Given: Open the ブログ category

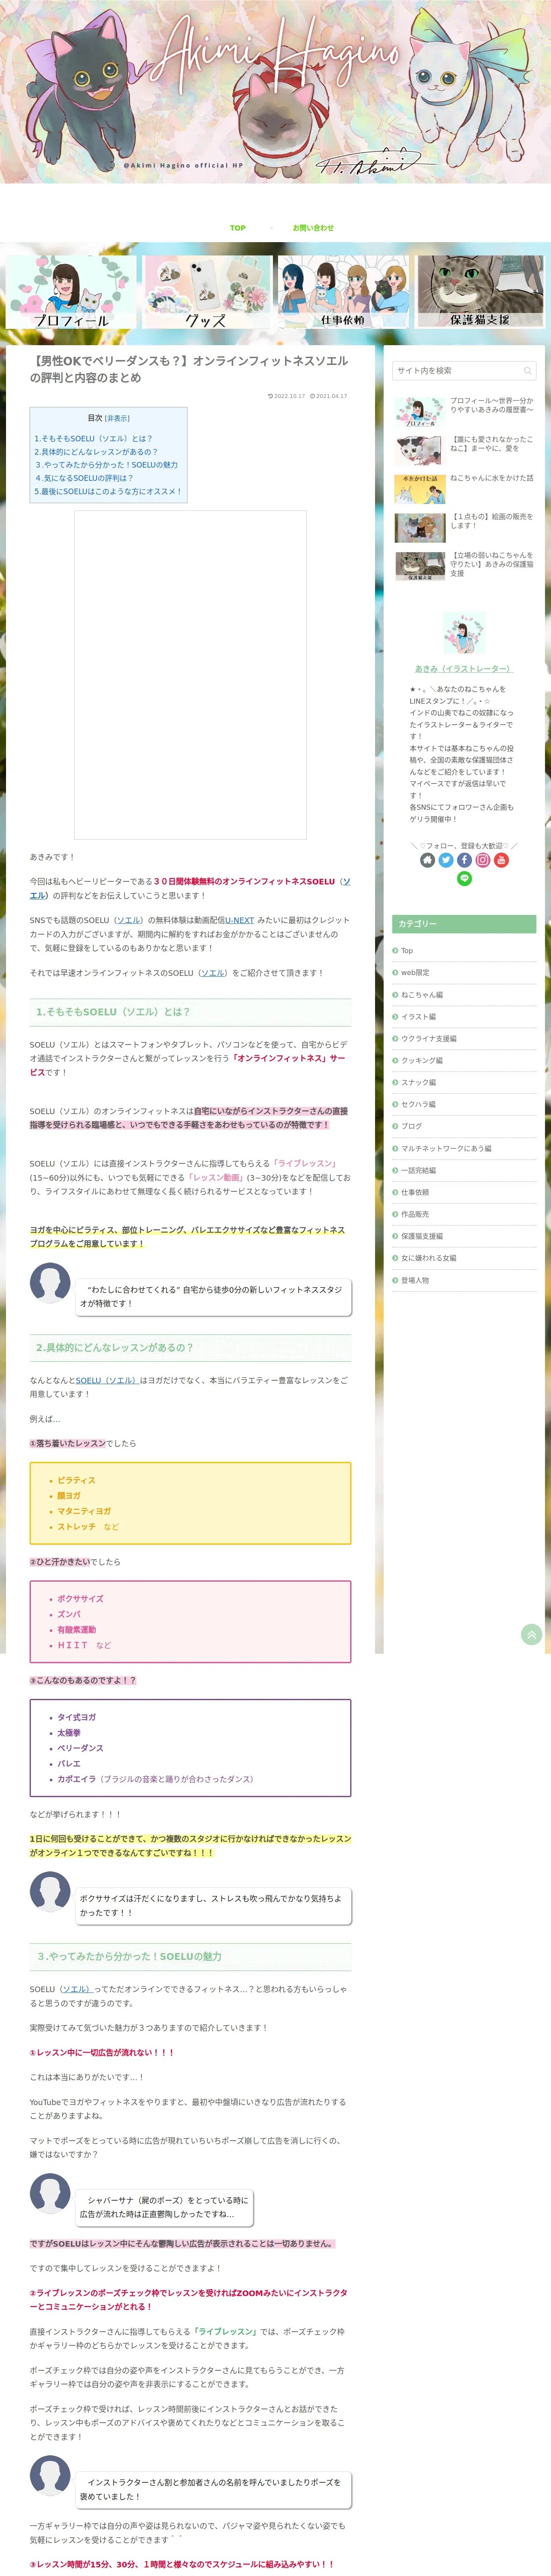Looking at the screenshot, I should [464, 1127].
